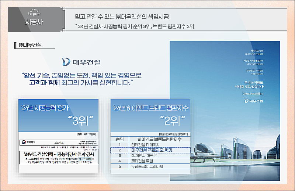The width and height of the screenshot is (295, 191).
Task: Select rank 5 row '두산중공업 트리마제'
Action: tap(150, 166)
